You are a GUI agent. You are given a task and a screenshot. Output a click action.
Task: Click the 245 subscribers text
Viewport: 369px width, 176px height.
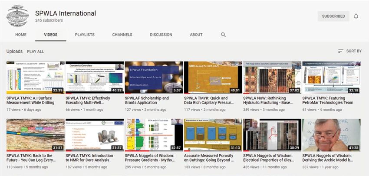tap(49, 20)
